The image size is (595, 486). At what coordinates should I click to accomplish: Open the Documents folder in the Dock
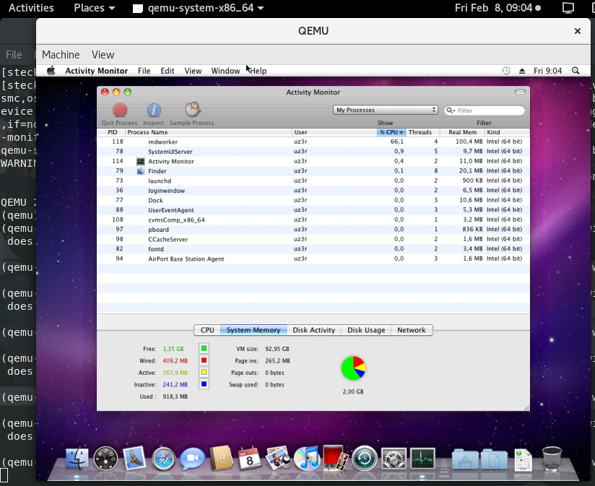click(494, 459)
